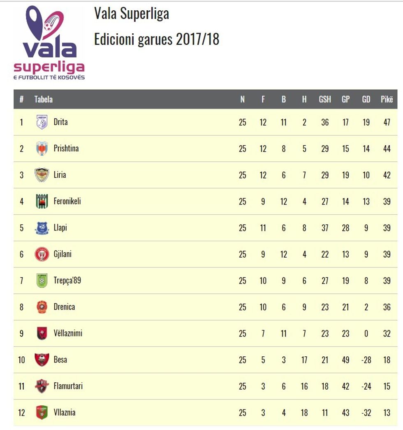This screenshot has width=403, height=430.
Task: Click the Flamurtari club crest
Action: pos(42,386)
